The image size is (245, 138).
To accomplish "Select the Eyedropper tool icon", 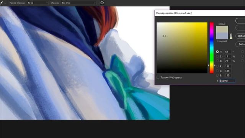I will [x=2, y=3].
